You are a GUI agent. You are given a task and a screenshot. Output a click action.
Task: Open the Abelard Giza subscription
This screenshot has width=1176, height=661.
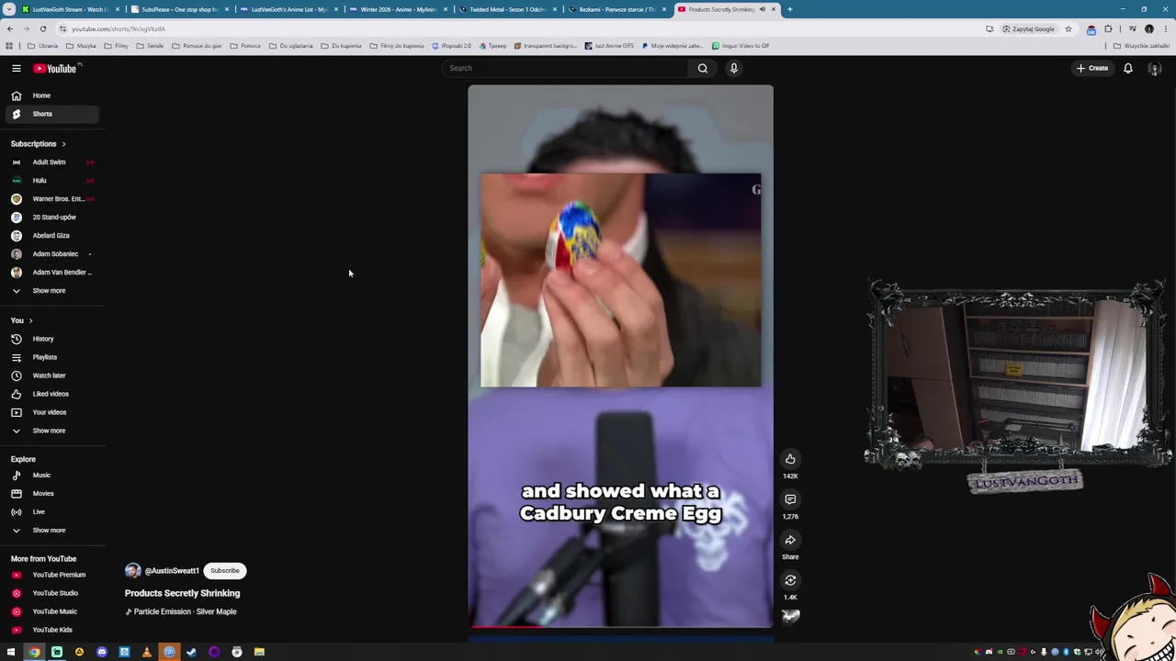tap(51, 236)
